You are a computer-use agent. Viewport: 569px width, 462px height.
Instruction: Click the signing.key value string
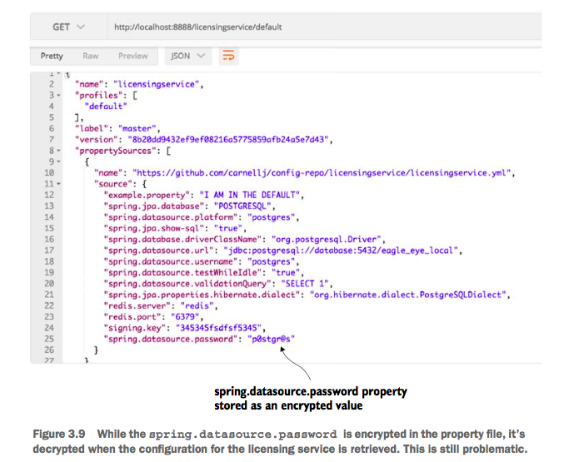218,328
